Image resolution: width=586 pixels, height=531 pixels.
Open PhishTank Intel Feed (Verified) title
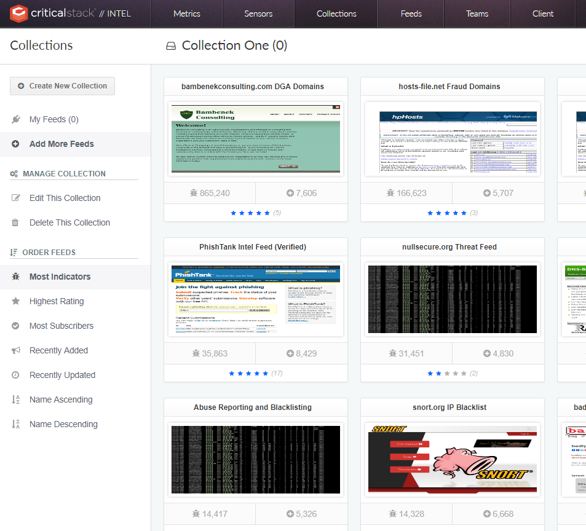(x=253, y=247)
